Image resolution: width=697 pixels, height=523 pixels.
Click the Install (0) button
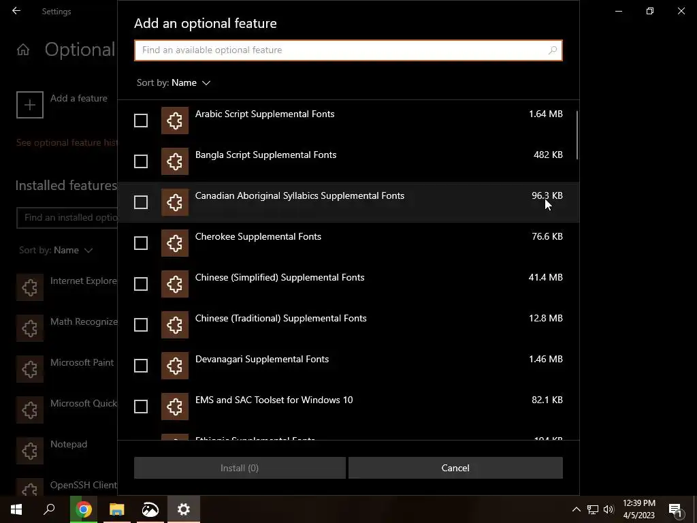pos(240,468)
